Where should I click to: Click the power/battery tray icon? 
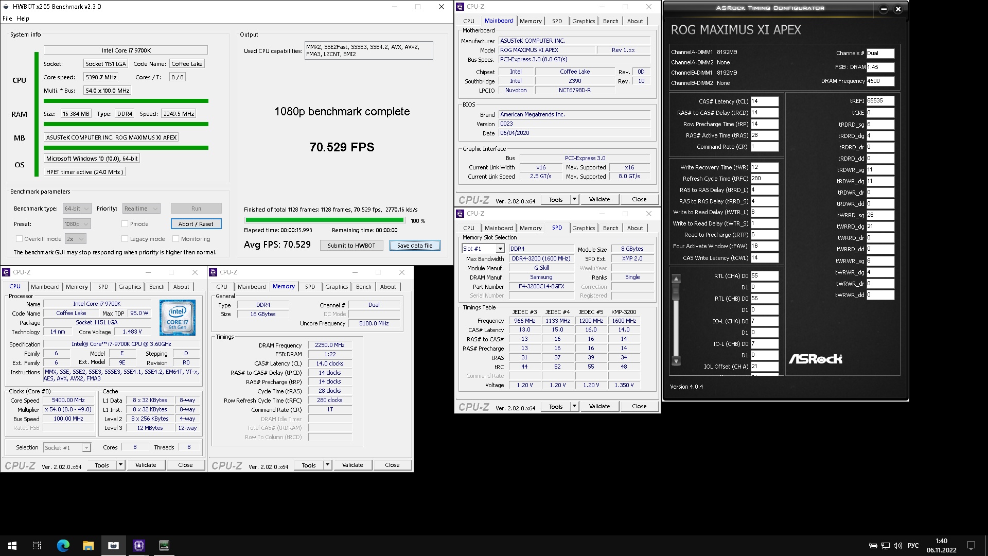pos(873,546)
